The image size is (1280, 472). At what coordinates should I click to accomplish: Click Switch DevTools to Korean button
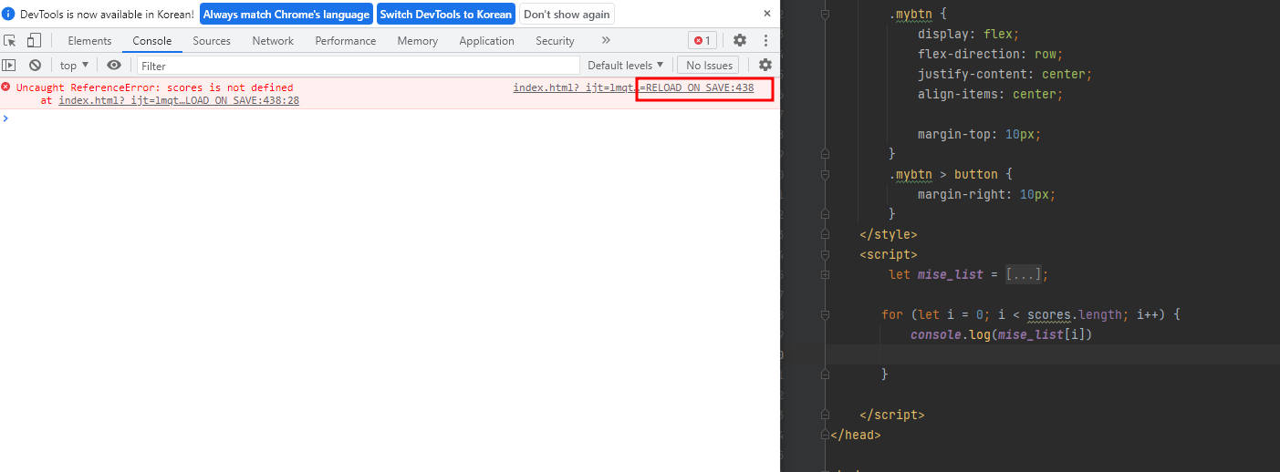446,14
